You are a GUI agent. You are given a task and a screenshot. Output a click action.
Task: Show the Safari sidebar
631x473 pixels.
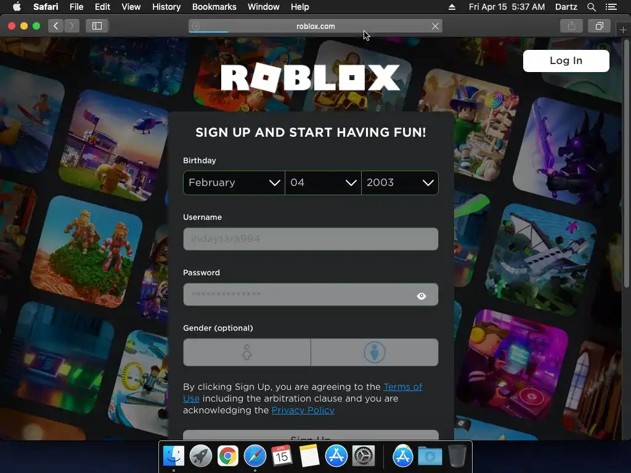click(97, 26)
